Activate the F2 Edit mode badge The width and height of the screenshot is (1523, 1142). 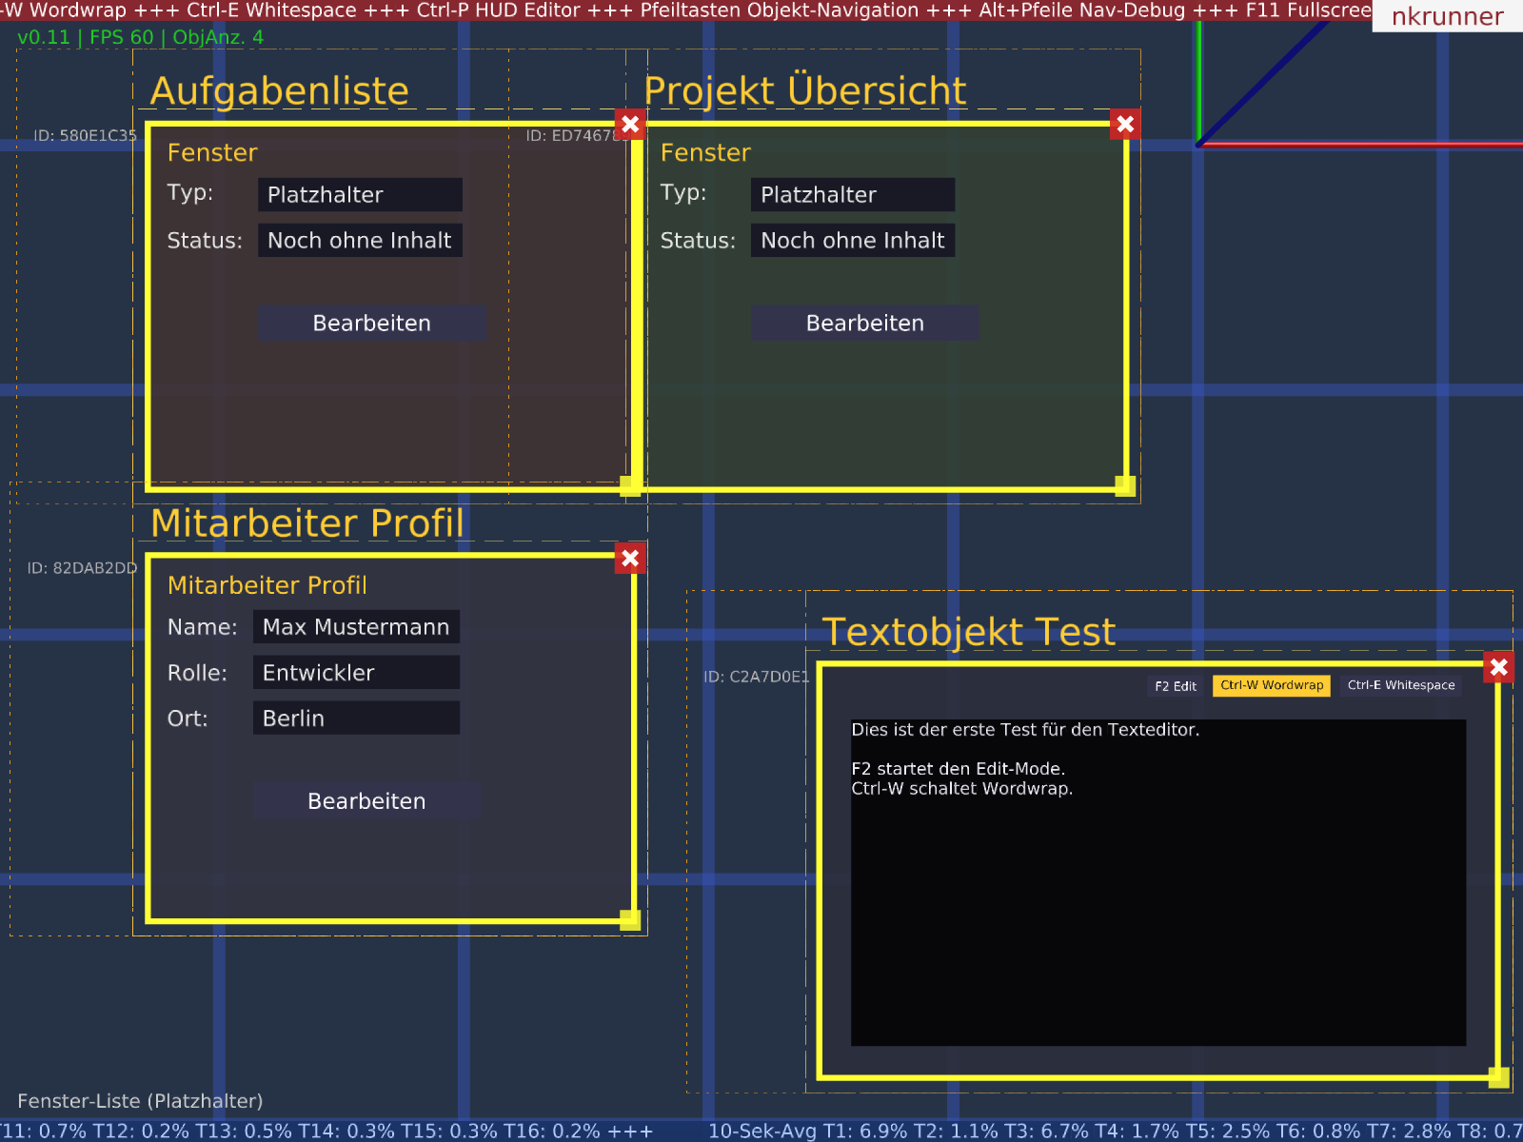point(1176,685)
